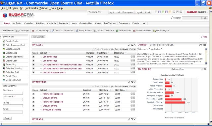Close the Introduce all players meeting

33,110
